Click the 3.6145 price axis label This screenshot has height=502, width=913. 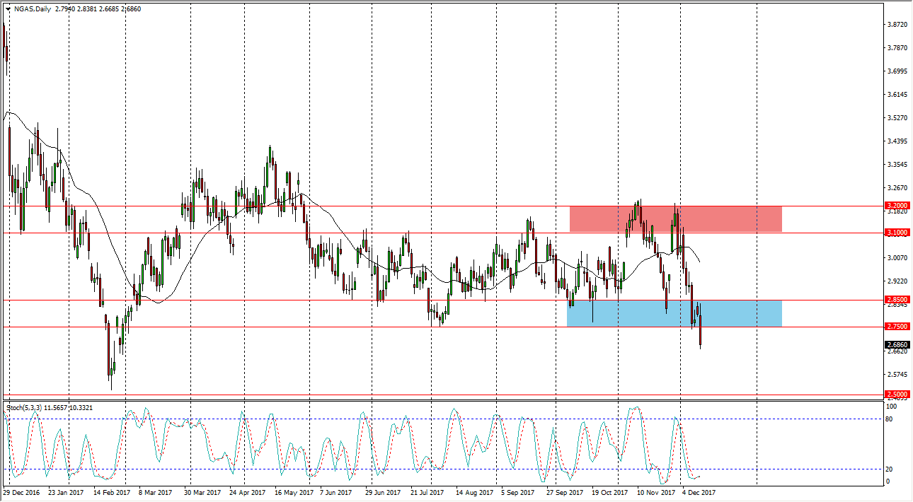tap(897, 95)
